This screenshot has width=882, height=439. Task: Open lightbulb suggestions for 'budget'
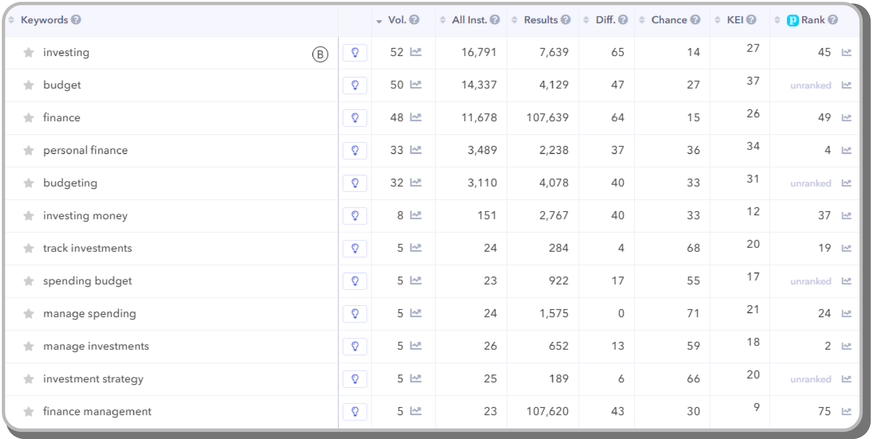[355, 85]
